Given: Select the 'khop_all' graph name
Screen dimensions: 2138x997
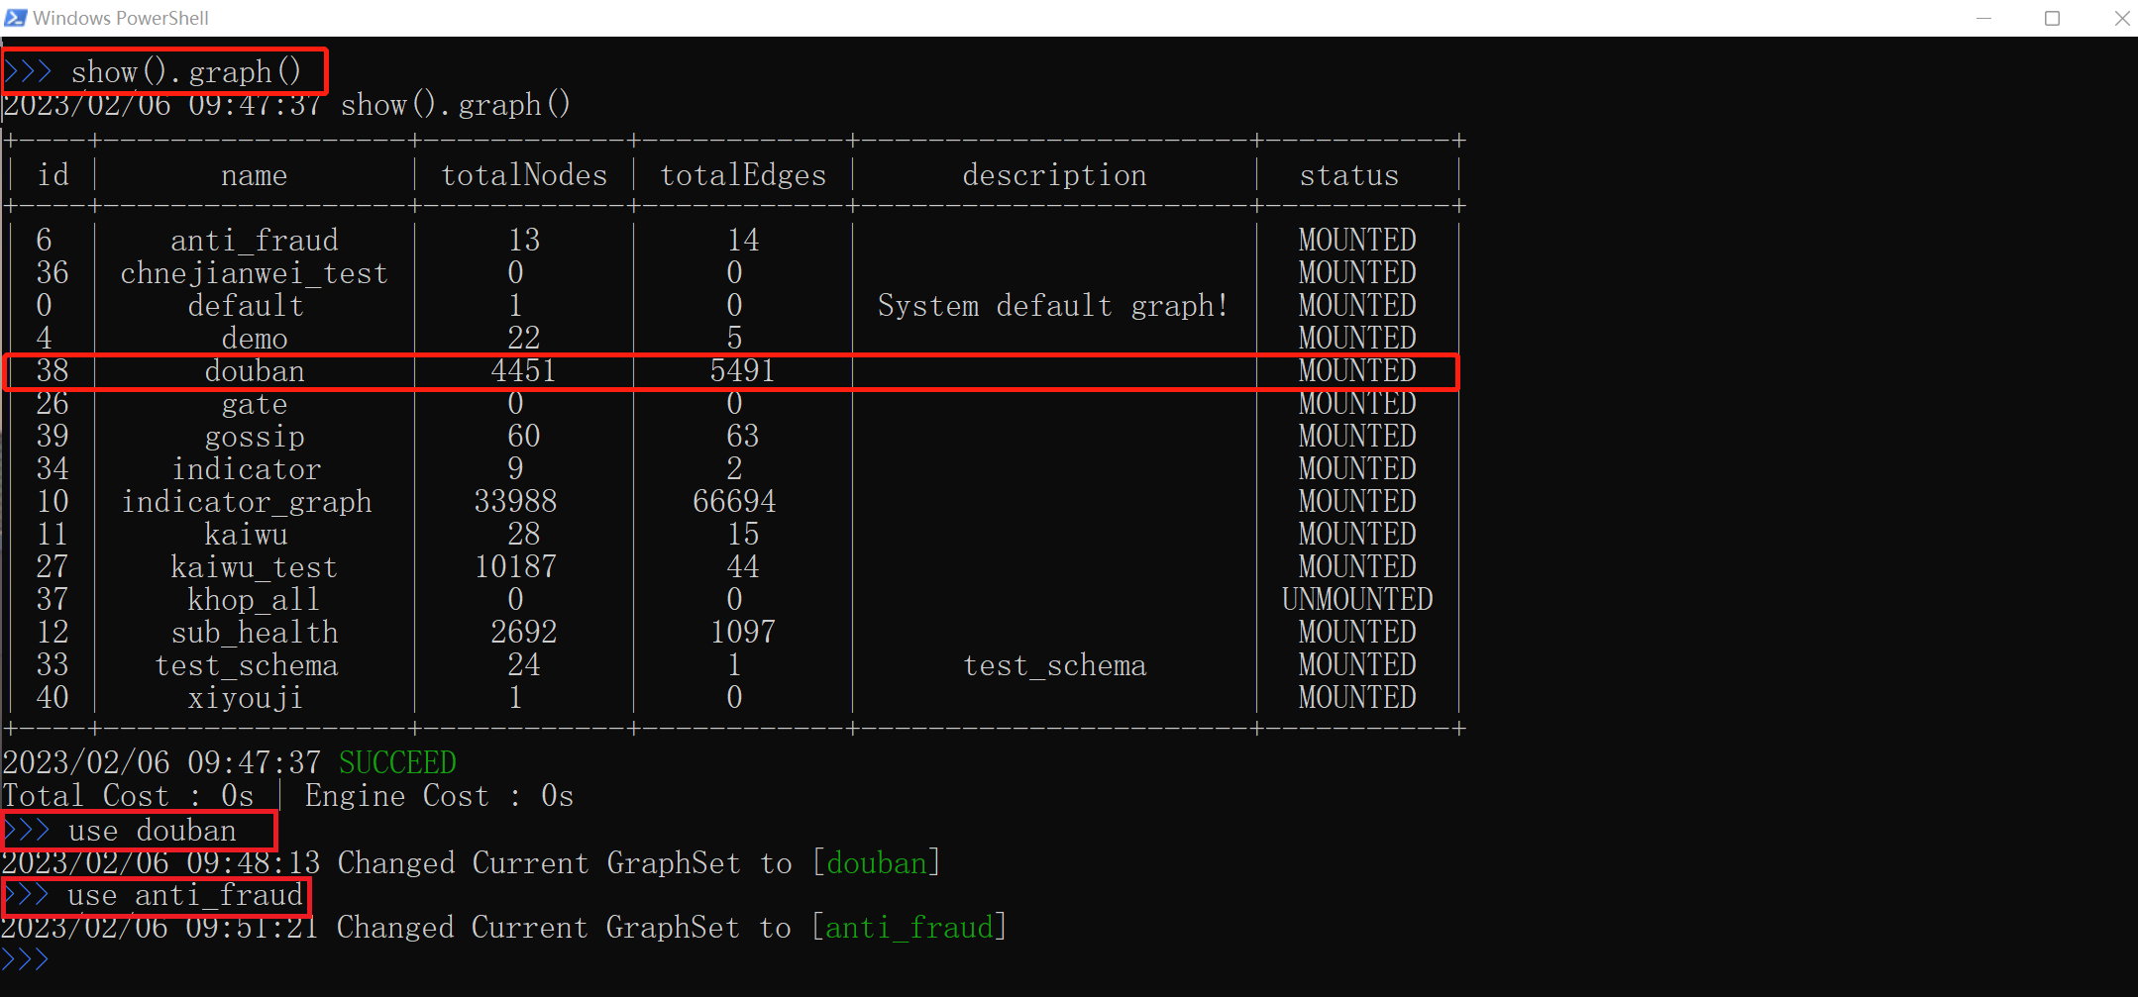Looking at the screenshot, I should pos(254,600).
